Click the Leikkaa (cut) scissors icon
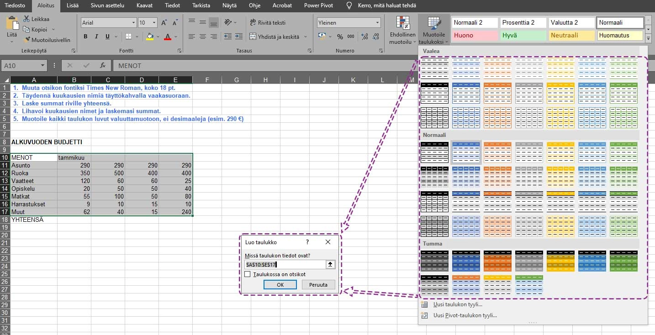Viewport: 655px width, 335px height. pyautogui.click(x=27, y=19)
